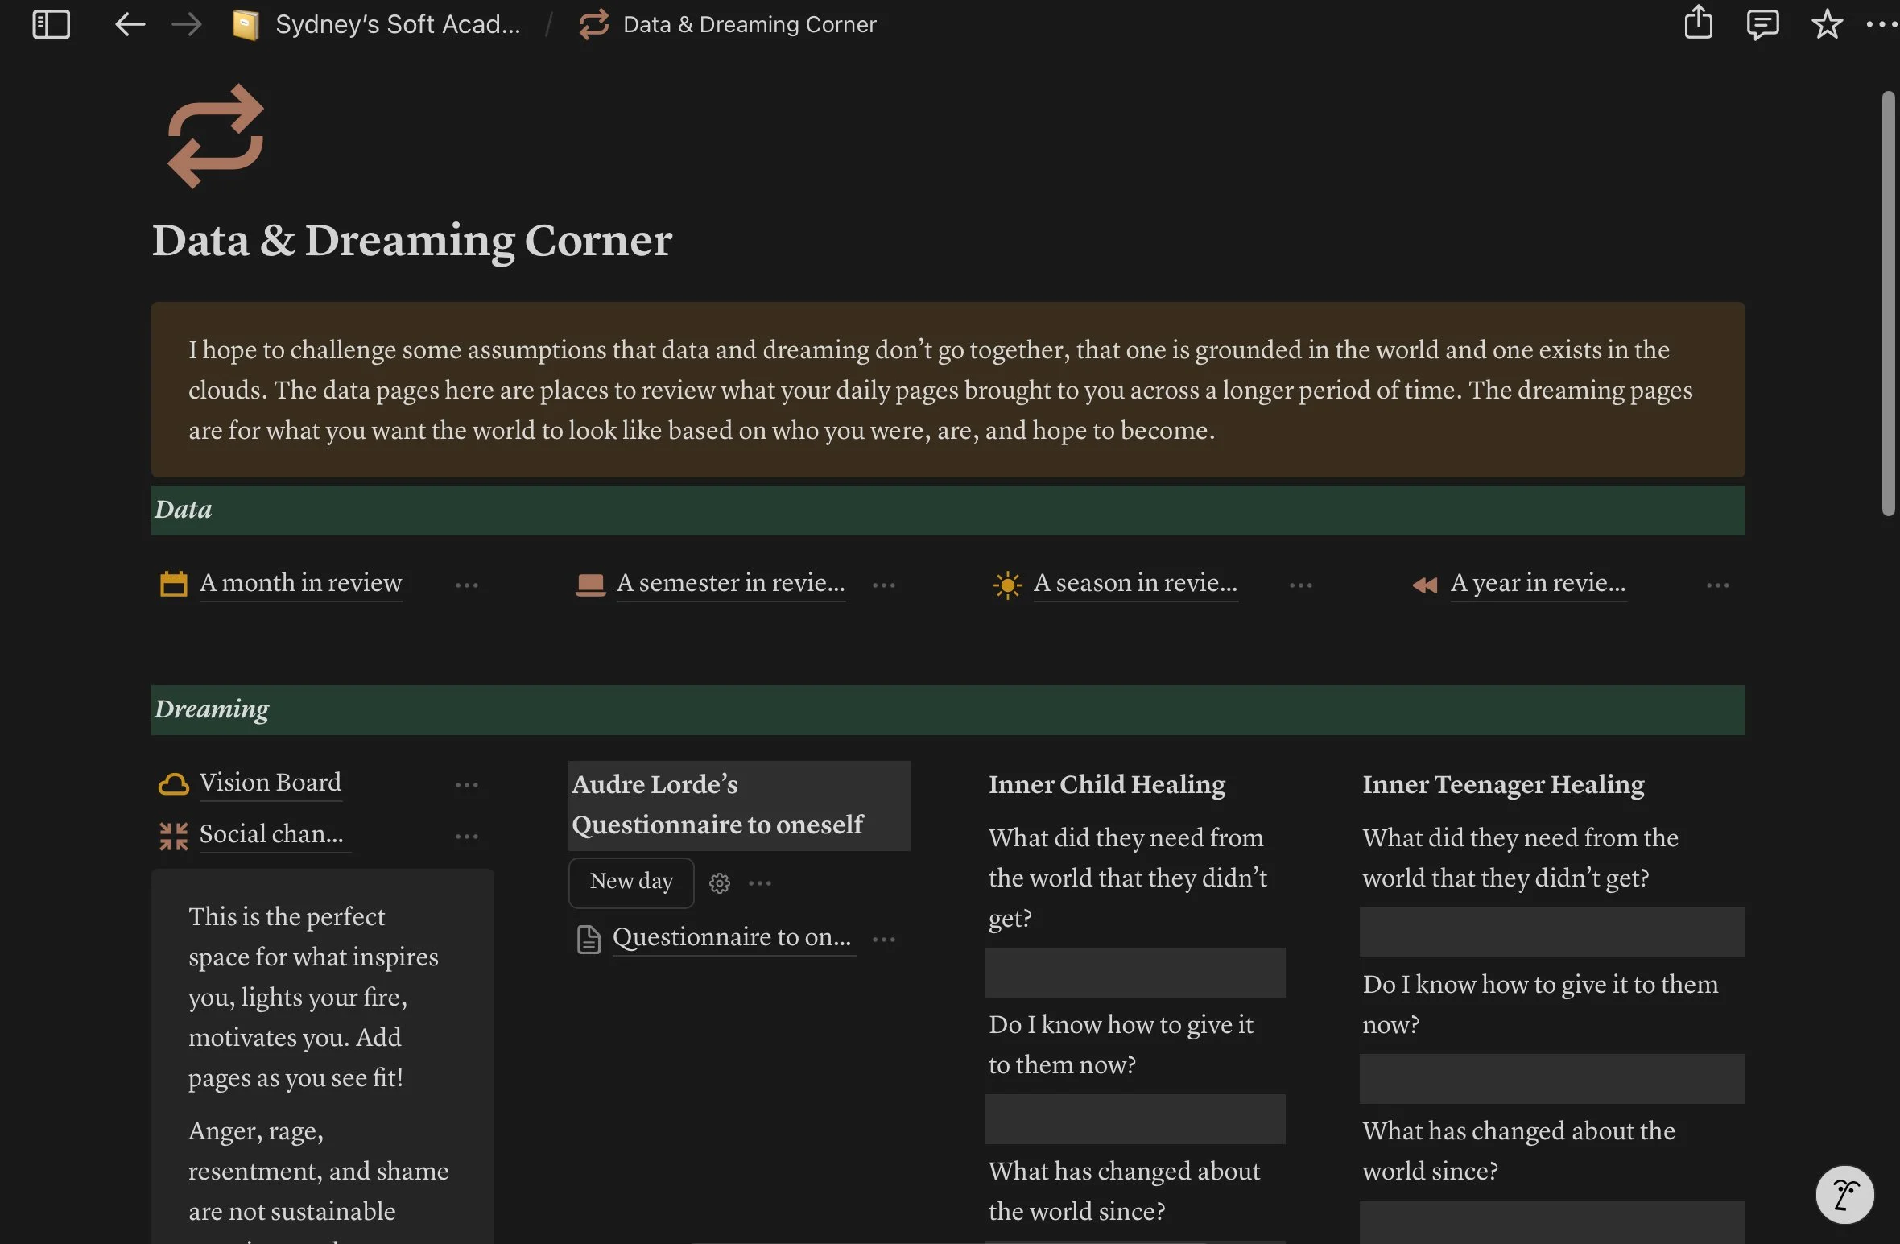Open A semester in review page

(x=729, y=583)
